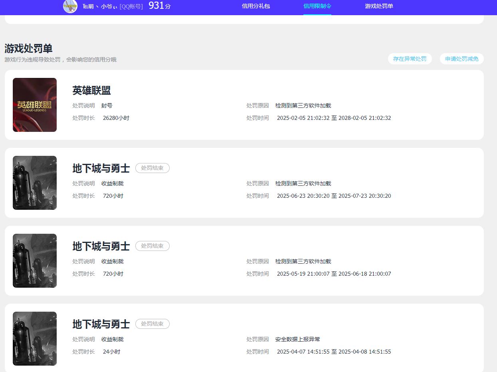Select game cover of the 2025-05-19 penalty
497x372 pixels.
(35, 261)
